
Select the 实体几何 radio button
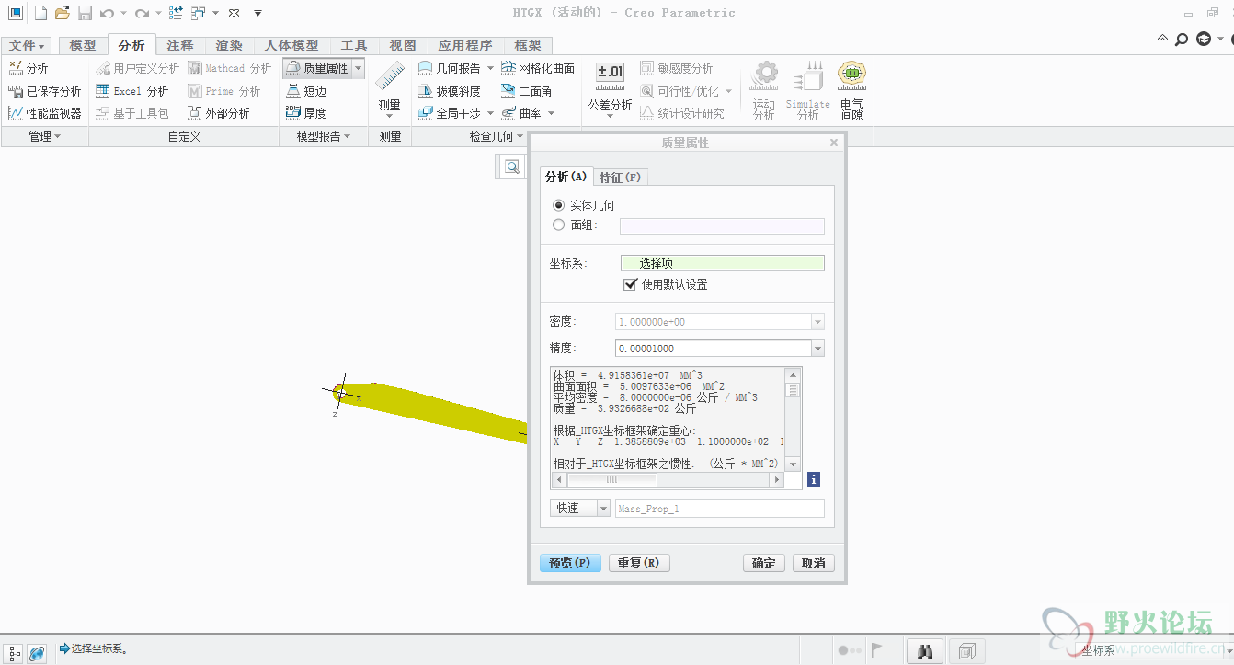point(558,205)
